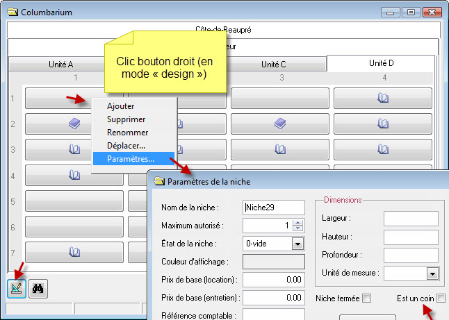Image resolution: width=449 pixels, height=320 pixels.
Task: Increase the Maximum autorisé spinner value
Action: (x=298, y=222)
